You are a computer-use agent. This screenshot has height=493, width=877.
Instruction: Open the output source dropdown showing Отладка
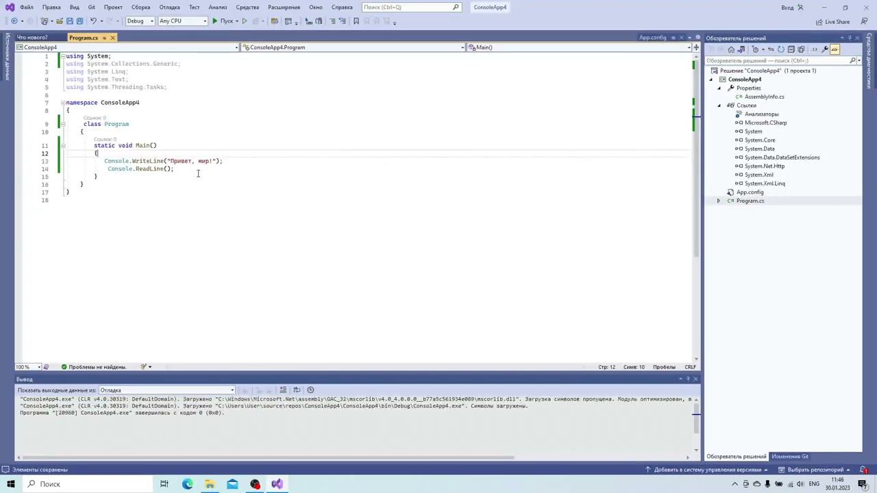coord(167,390)
